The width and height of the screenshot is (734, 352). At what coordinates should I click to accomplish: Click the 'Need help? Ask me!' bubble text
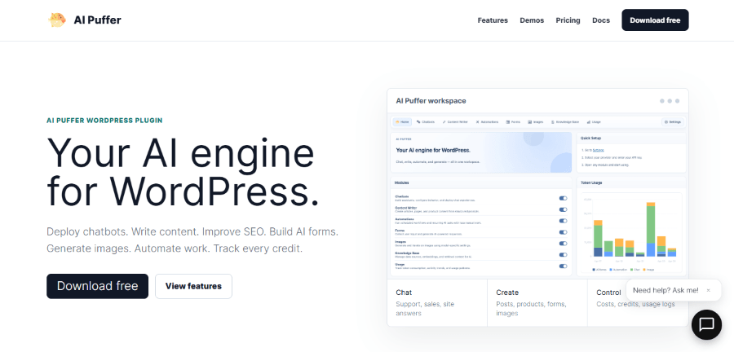[665, 290]
